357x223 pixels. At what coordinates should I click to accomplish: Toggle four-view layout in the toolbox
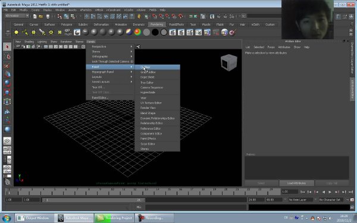[7, 150]
